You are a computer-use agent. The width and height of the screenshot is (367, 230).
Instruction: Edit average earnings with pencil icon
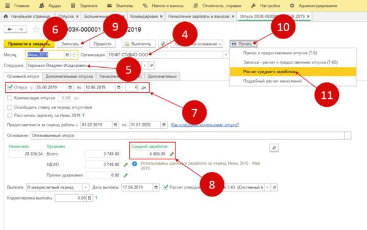click(x=172, y=154)
